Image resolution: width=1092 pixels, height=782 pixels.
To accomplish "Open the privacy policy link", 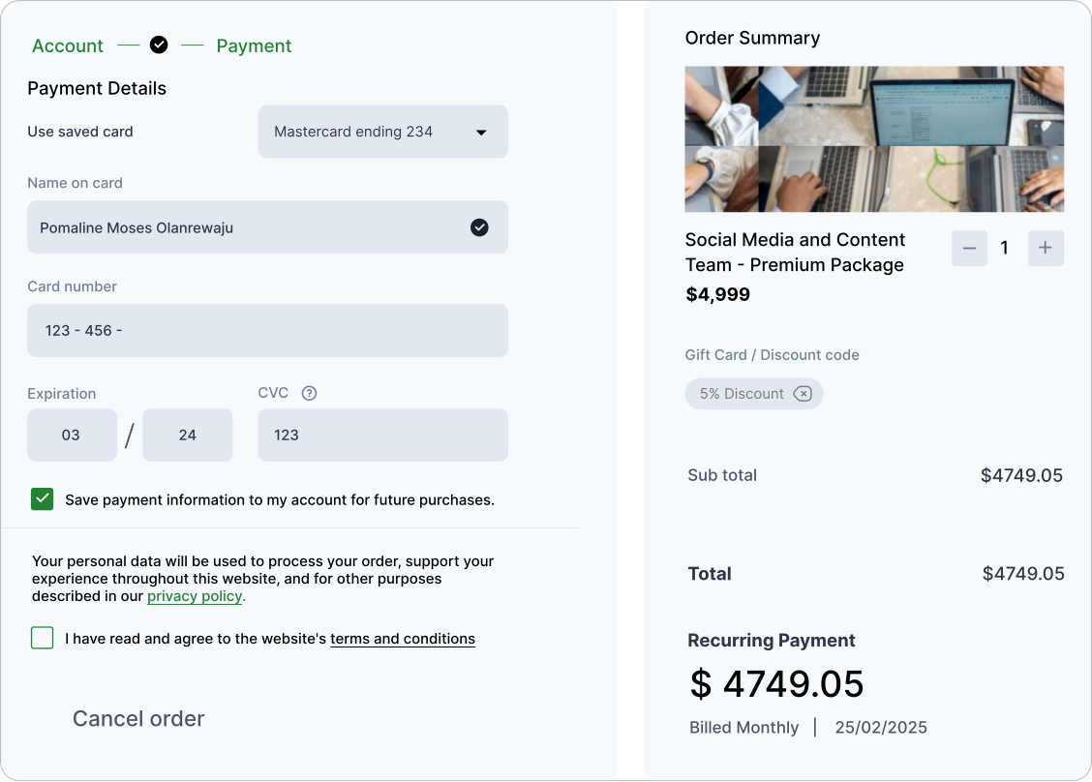I will click(x=195, y=596).
